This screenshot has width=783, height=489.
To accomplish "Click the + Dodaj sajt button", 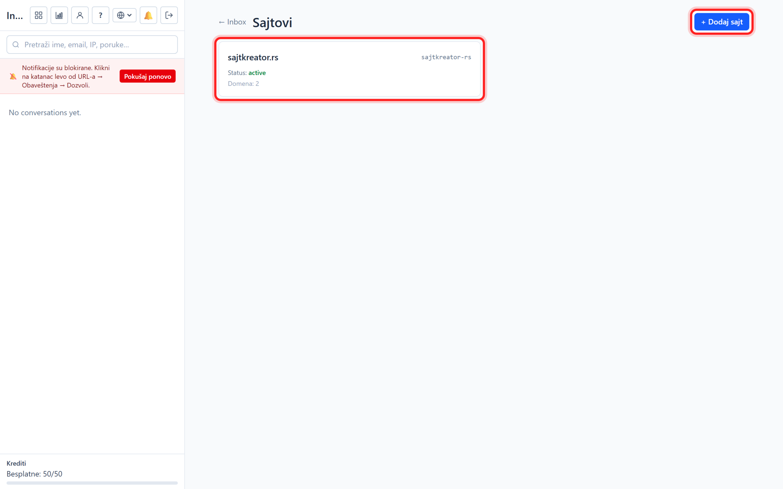I will click(x=722, y=22).
